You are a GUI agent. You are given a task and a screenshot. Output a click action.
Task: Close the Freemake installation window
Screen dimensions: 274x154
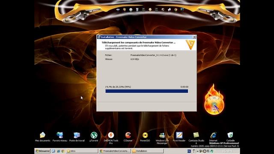pos(194,37)
